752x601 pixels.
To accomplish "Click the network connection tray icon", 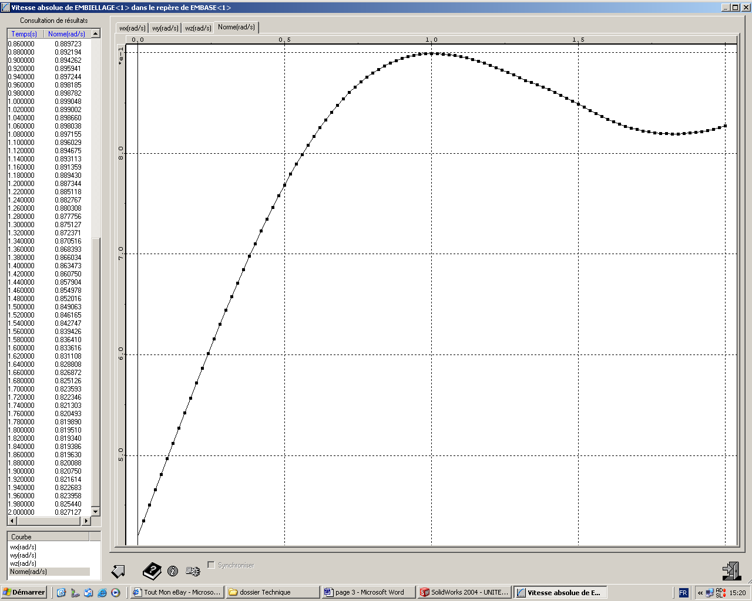I will [710, 593].
